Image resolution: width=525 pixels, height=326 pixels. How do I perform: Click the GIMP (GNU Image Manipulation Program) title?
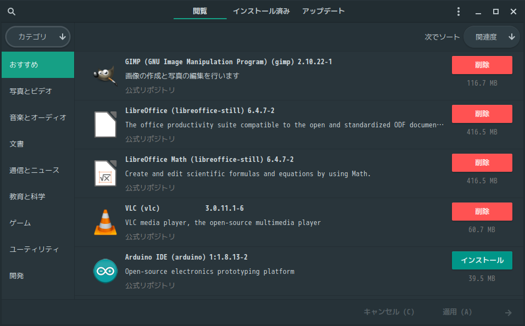(x=228, y=62)
